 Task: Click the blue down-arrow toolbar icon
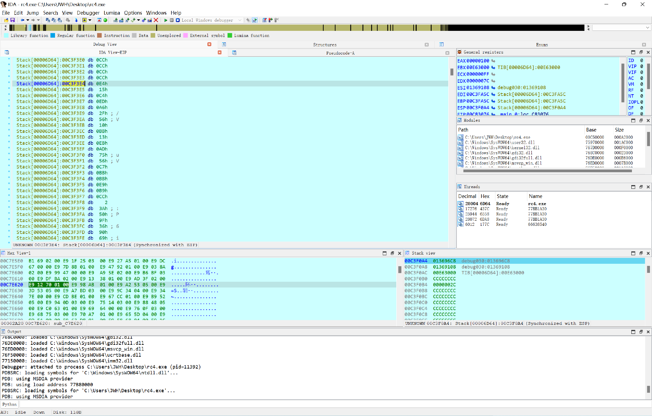click(76, 20)
